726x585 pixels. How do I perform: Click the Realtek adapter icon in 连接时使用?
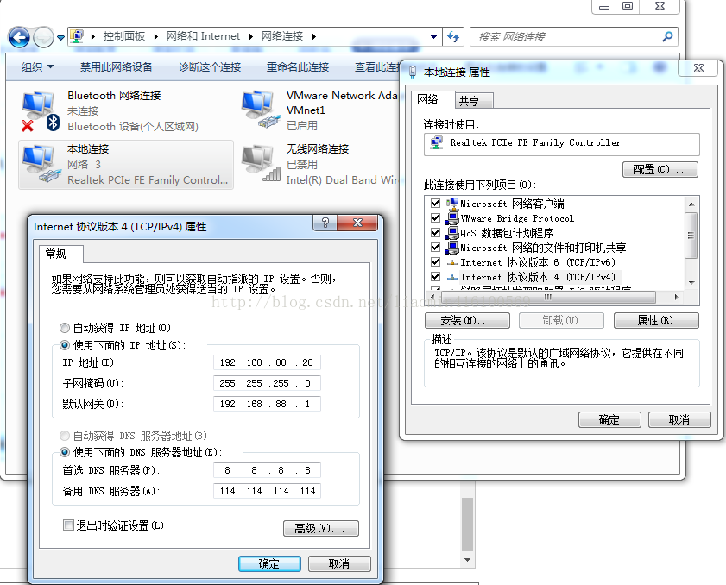click(x=436, y=143)
